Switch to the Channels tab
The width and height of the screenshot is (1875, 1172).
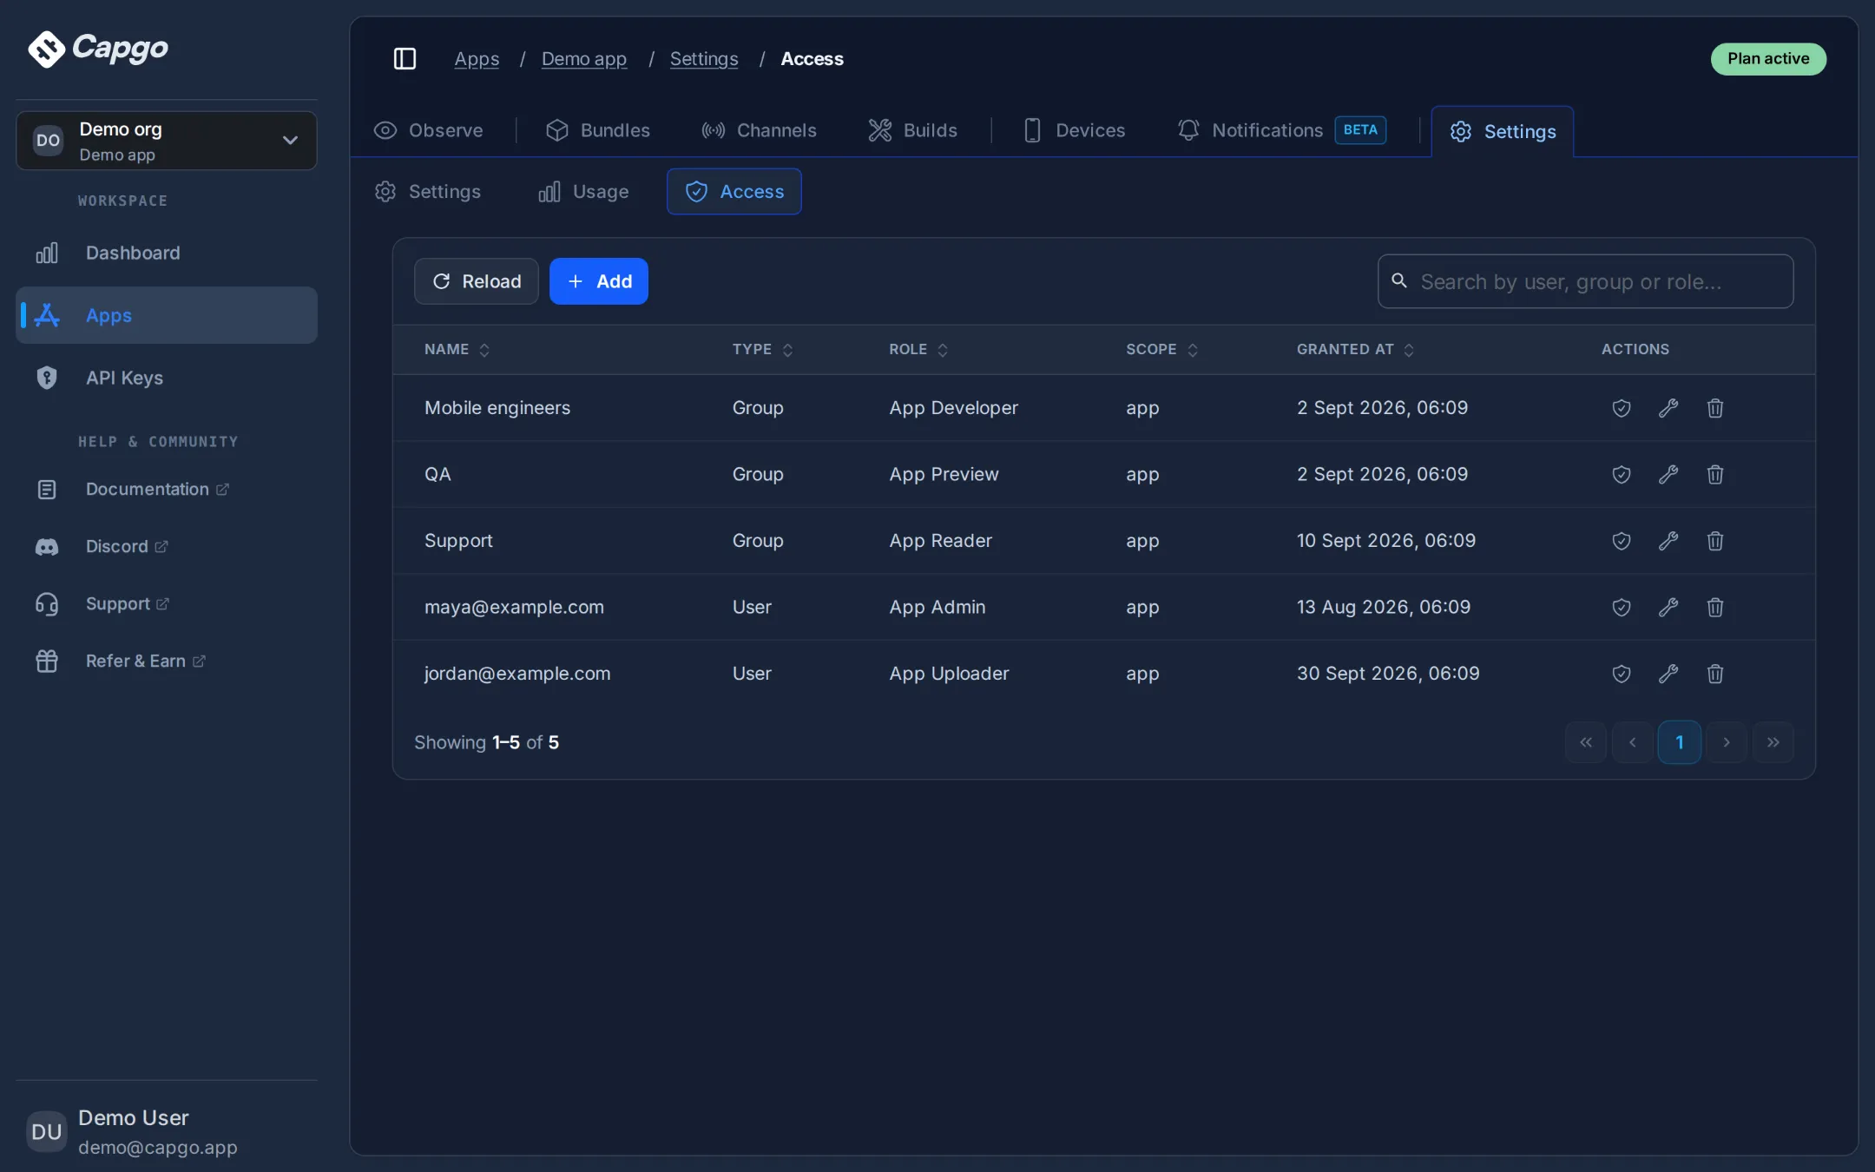(x=759, y=130)
